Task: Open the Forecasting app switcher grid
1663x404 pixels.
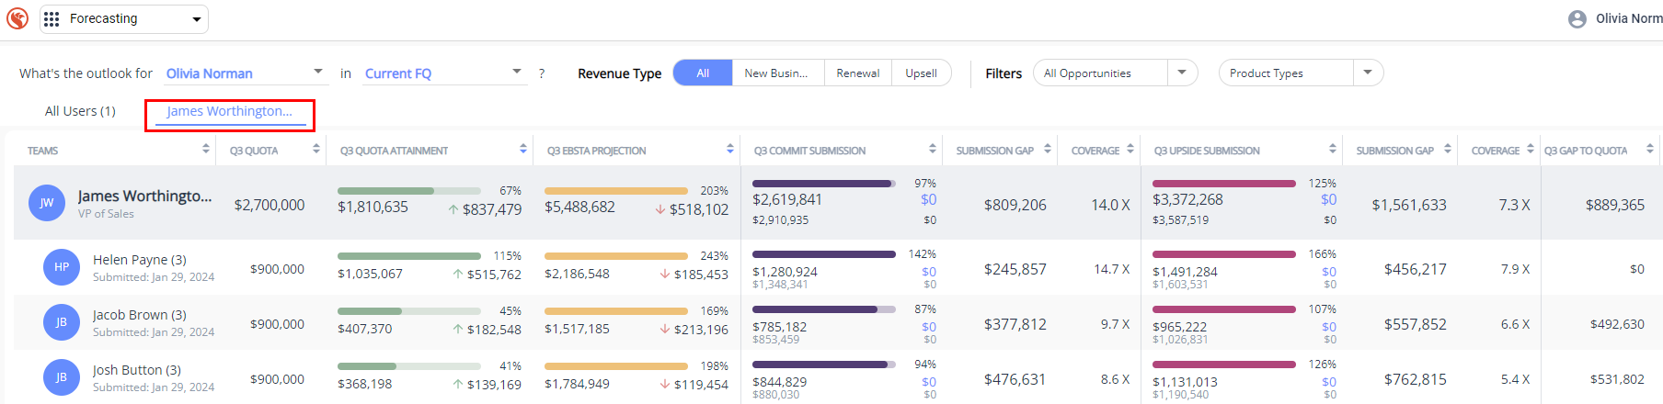Action: [52, 19]
